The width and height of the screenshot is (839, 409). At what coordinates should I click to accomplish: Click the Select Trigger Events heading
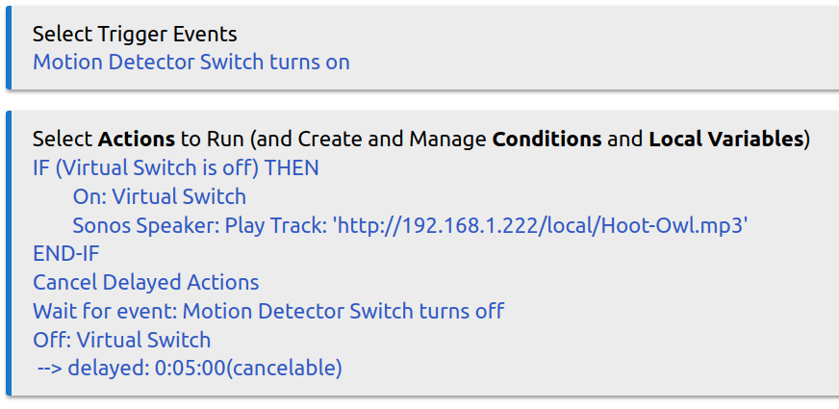135,35
